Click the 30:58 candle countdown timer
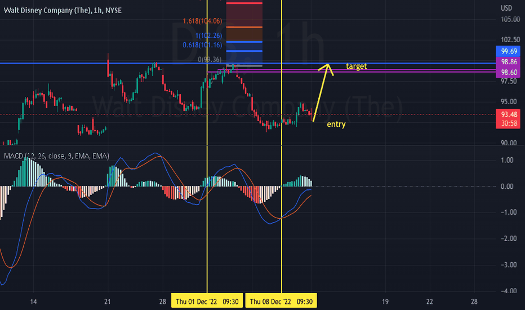This screenshot has height=310, width=525. pos(508,123)
